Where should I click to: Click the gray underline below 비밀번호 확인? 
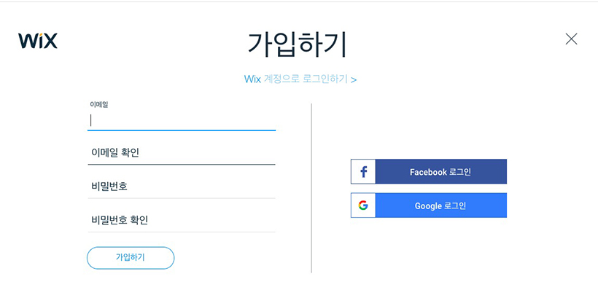(x=182, y=232)
